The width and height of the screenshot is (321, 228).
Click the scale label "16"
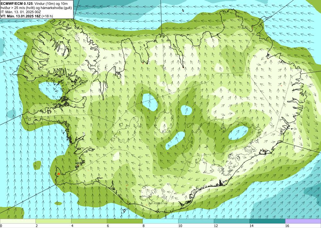287,226
